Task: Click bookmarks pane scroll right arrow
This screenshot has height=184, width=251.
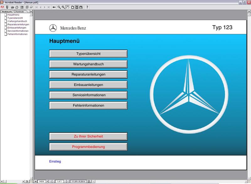Action: coord(23,181)
